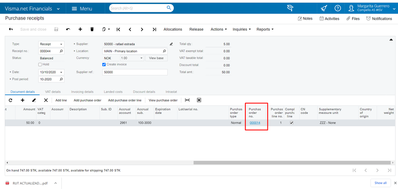Open the main Menu
Viewport: 398px width, 189px height.
pyautogui.click(x=82, y=9)
